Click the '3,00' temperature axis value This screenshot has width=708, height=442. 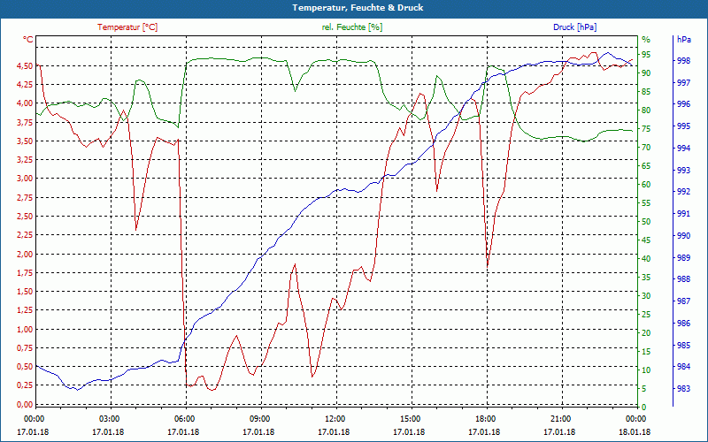[25, 179]
